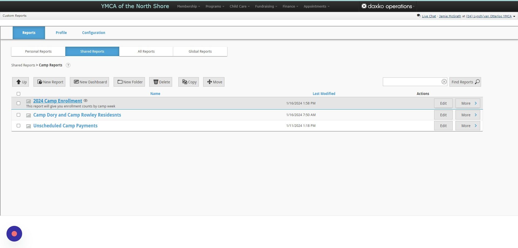
Task: Switch to the All Reports tab
Action: [146, 51]
